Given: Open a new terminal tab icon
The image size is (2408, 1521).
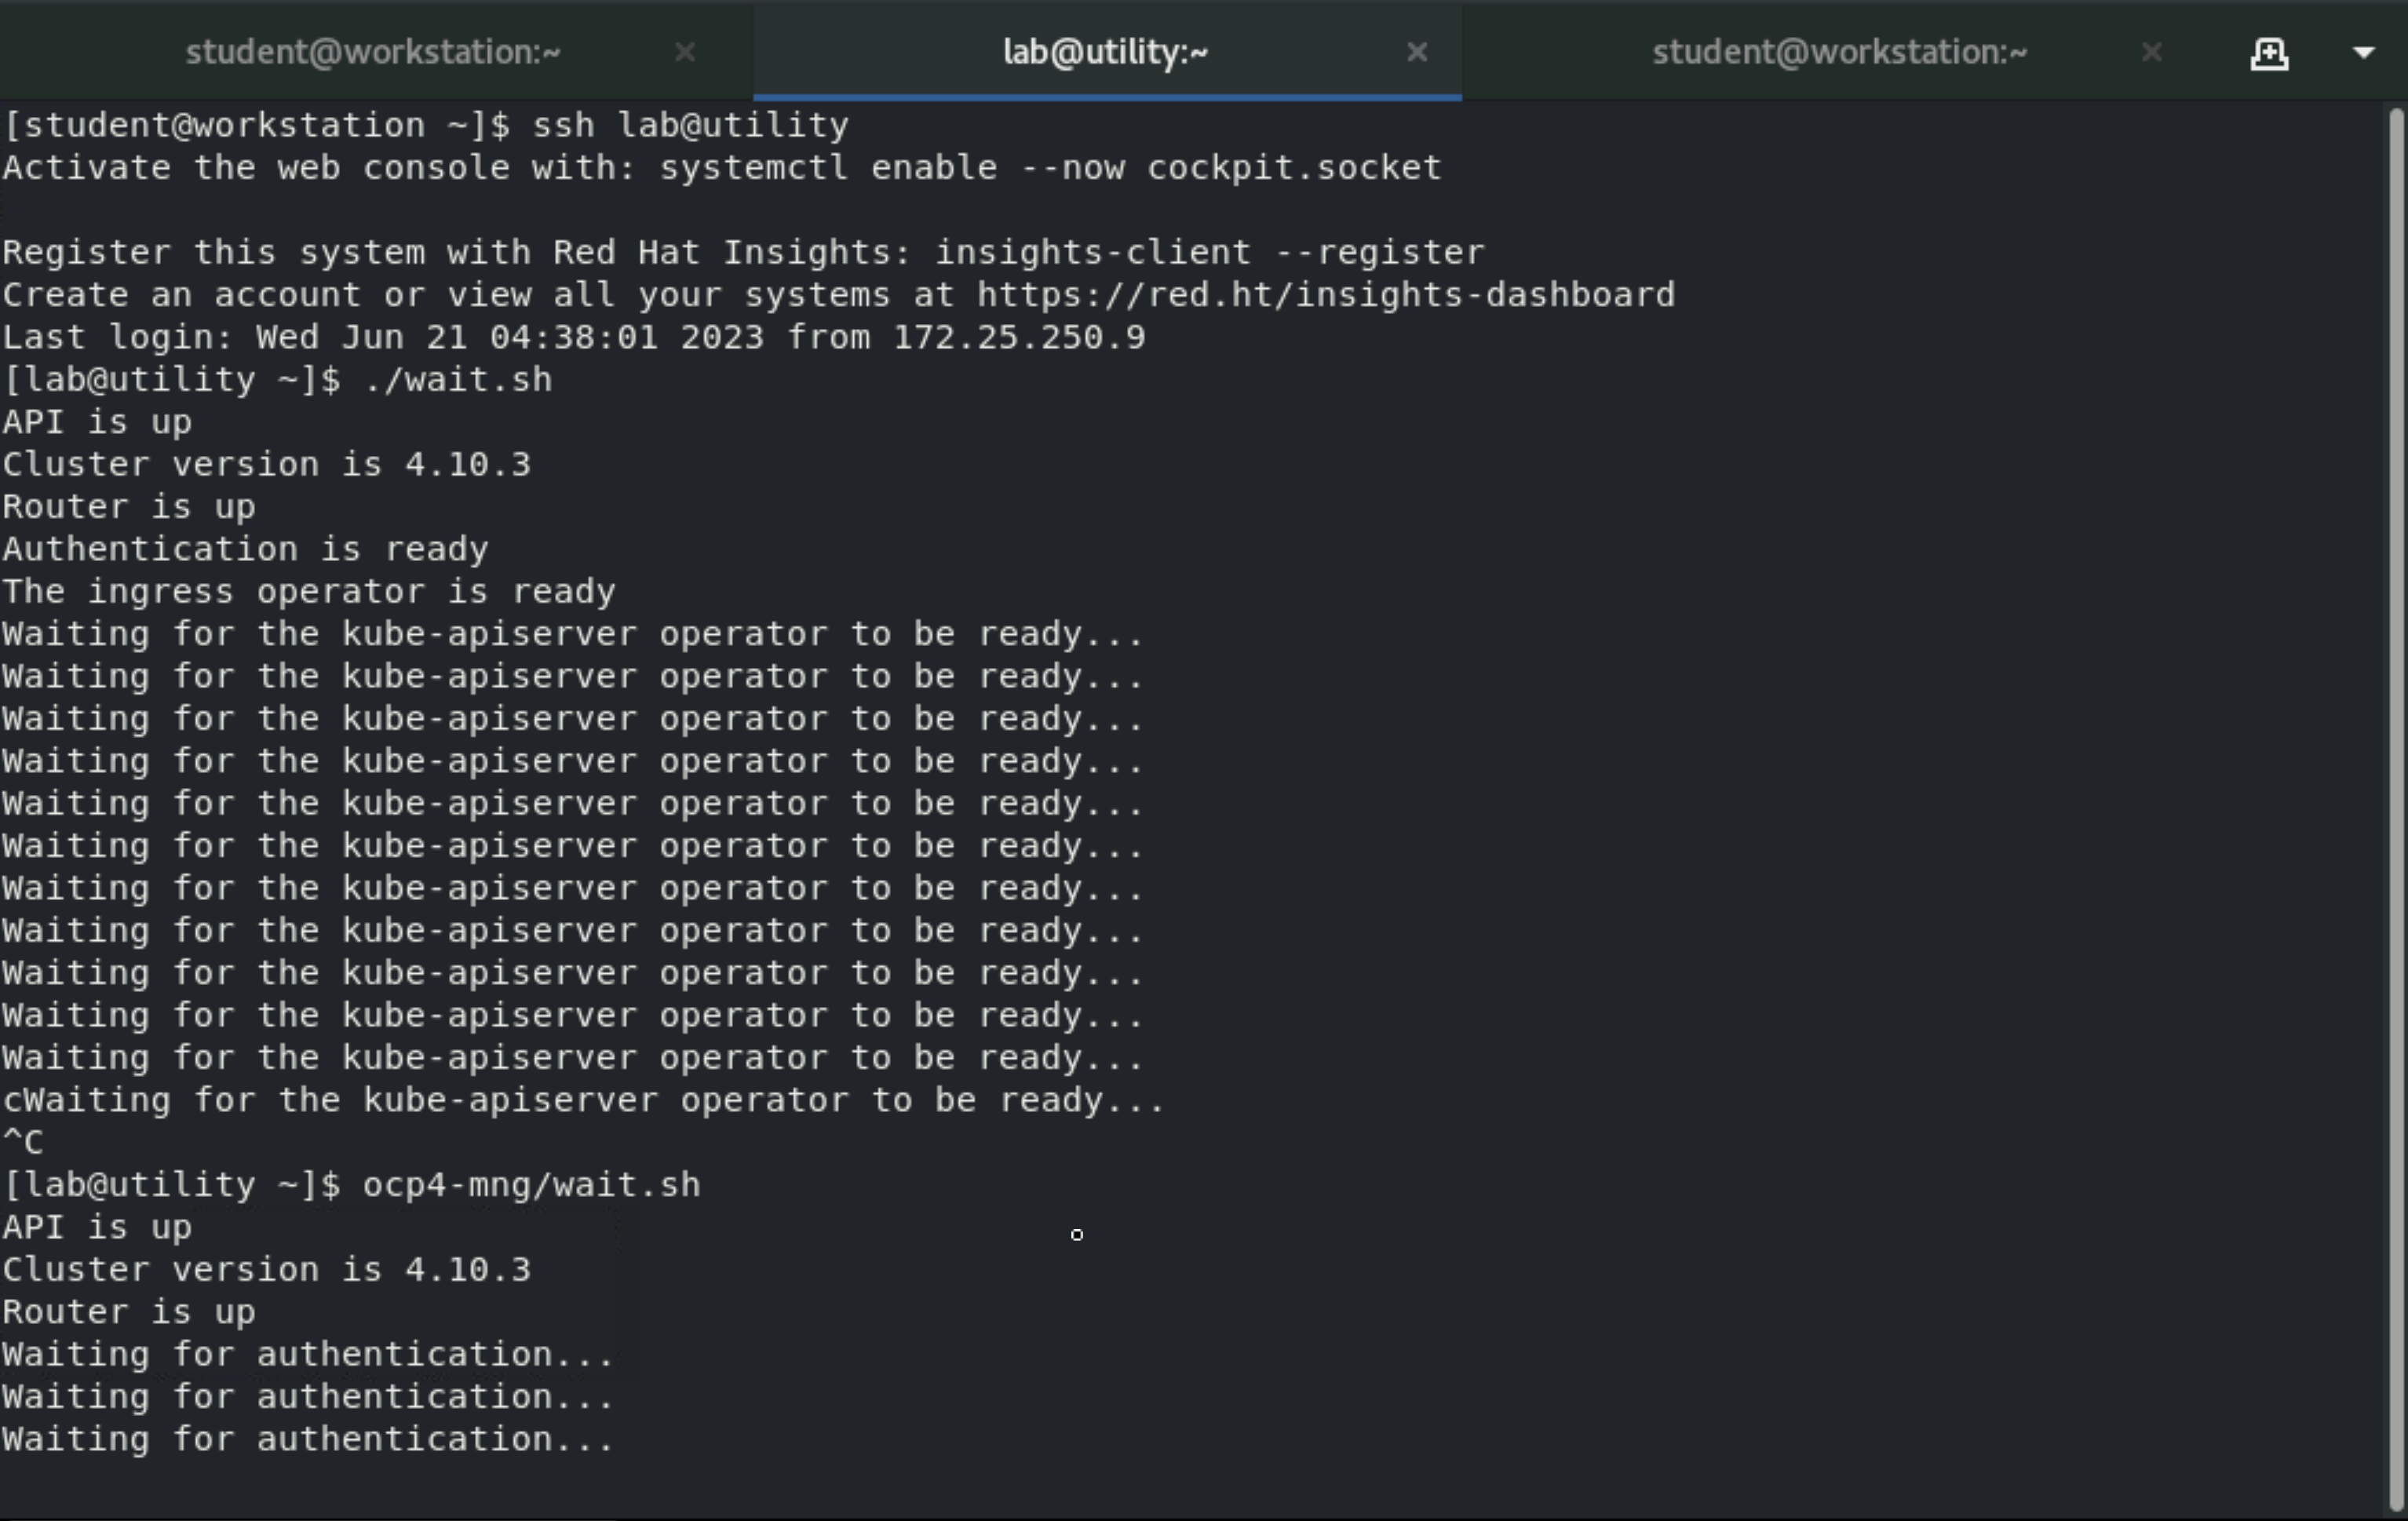Looking at the screenshot, I should (x=2269, y=53).
